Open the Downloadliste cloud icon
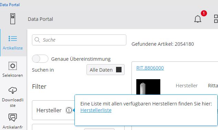Image resolution: width=218 pixels, height=130 pixels. (x=13, y=90)
